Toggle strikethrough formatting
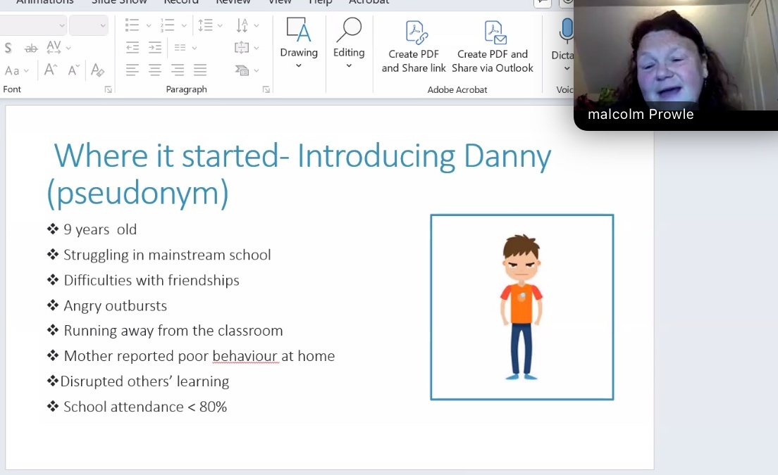Image resolution: width=778 pixels, height=475 pixels. [x=30, y=48]
